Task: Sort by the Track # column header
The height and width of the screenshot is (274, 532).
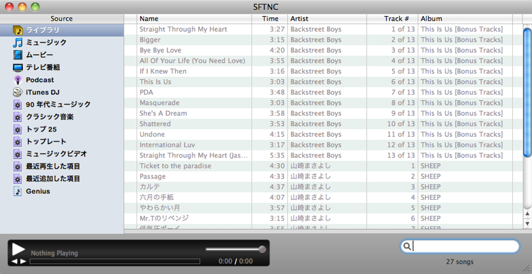Action: pos(392,19)
